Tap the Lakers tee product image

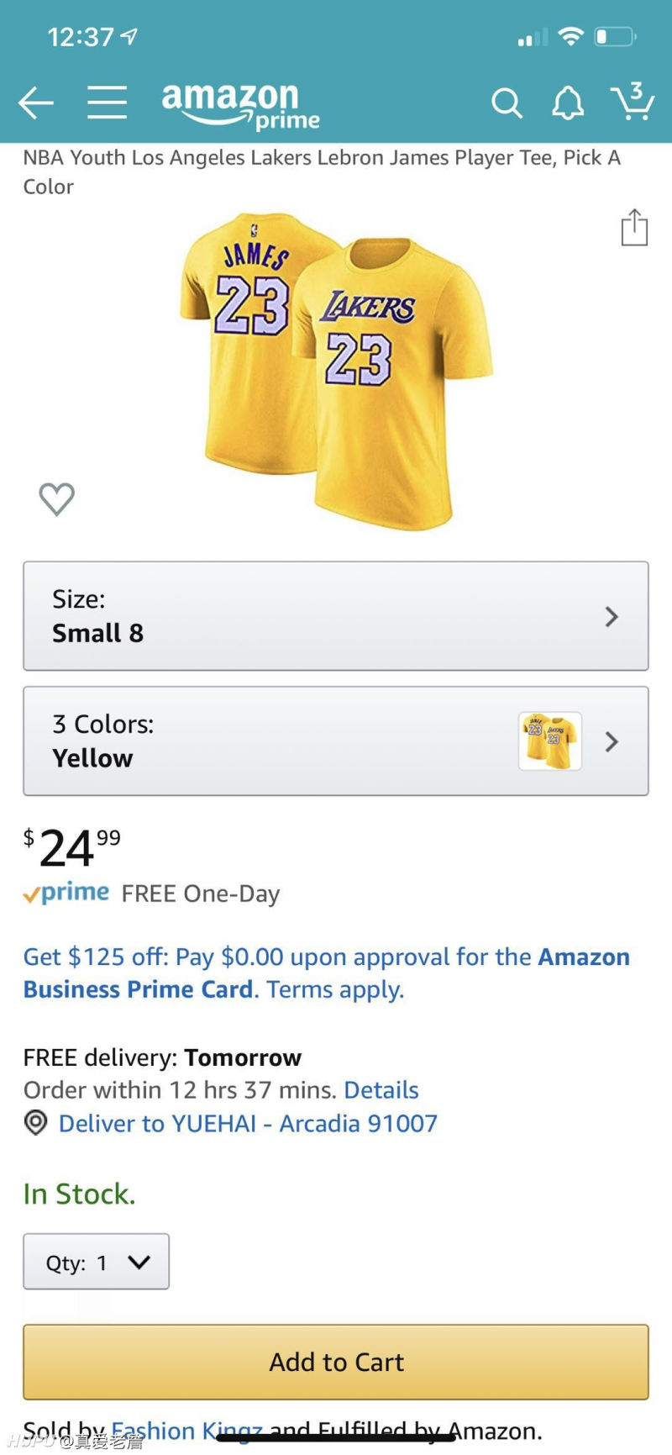(x=336, y=370)
